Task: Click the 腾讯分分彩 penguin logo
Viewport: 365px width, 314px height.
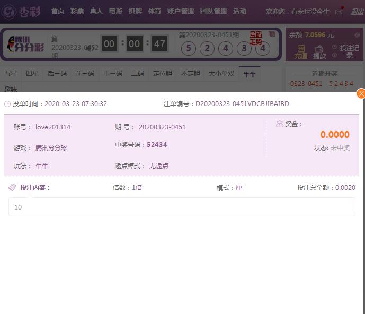Action: pos(25,44)
